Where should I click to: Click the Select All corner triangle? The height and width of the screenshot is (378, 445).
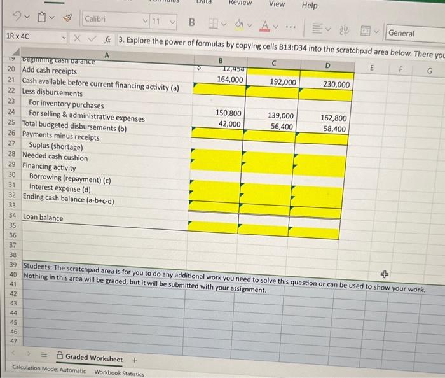coord(16,52)
